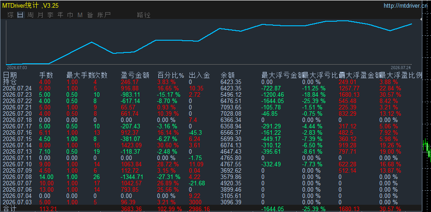The width and height of the screenshot is (431, 212).
Task: Click the chart start date label 2026.07.03
Action: 16,67
